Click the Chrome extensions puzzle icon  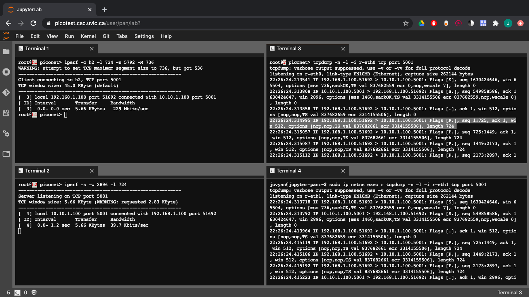pos(495,23)
